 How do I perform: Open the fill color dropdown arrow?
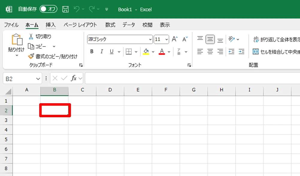point(153,52)
